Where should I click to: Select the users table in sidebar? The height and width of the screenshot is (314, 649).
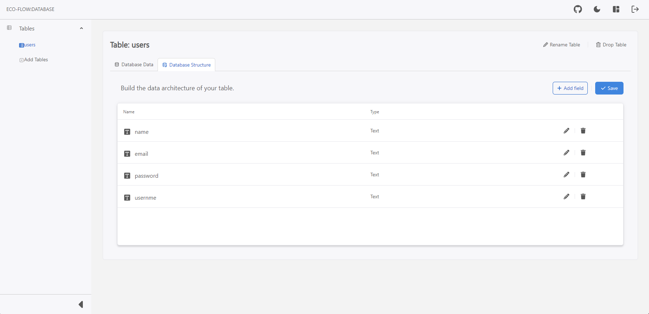[x=27, y=45]
